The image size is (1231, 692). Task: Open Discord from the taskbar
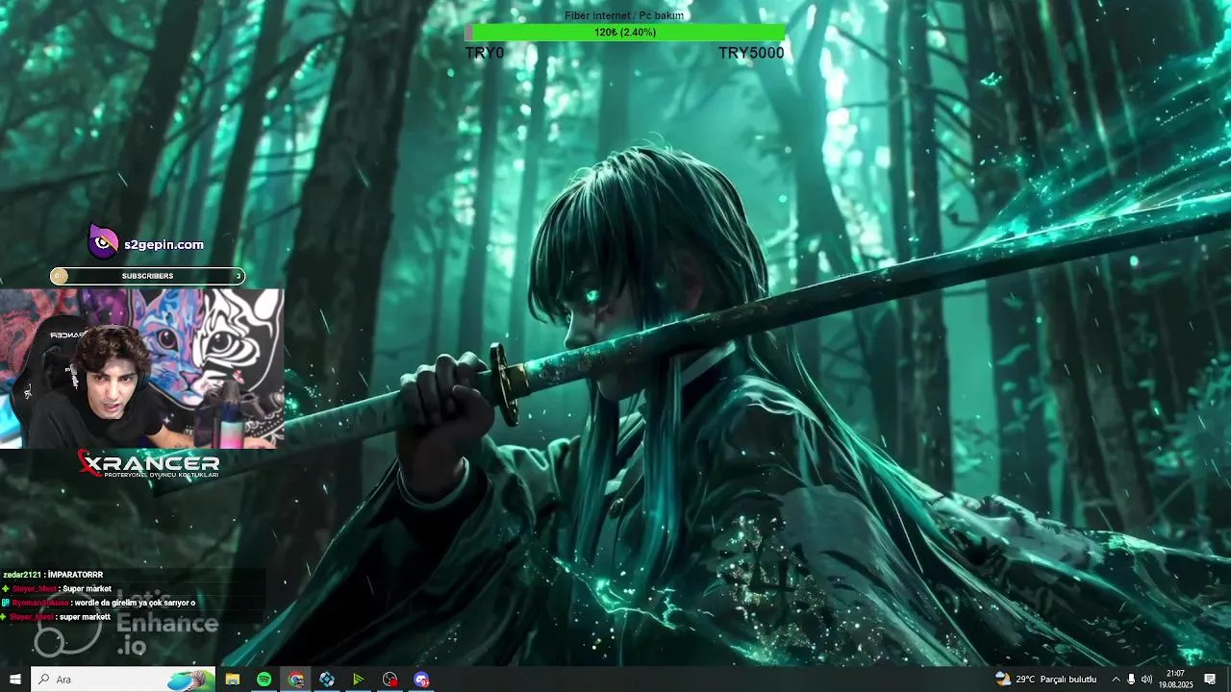[421, 680]
